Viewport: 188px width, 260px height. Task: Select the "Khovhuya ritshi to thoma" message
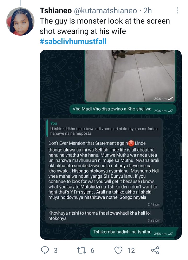(104, 216)
